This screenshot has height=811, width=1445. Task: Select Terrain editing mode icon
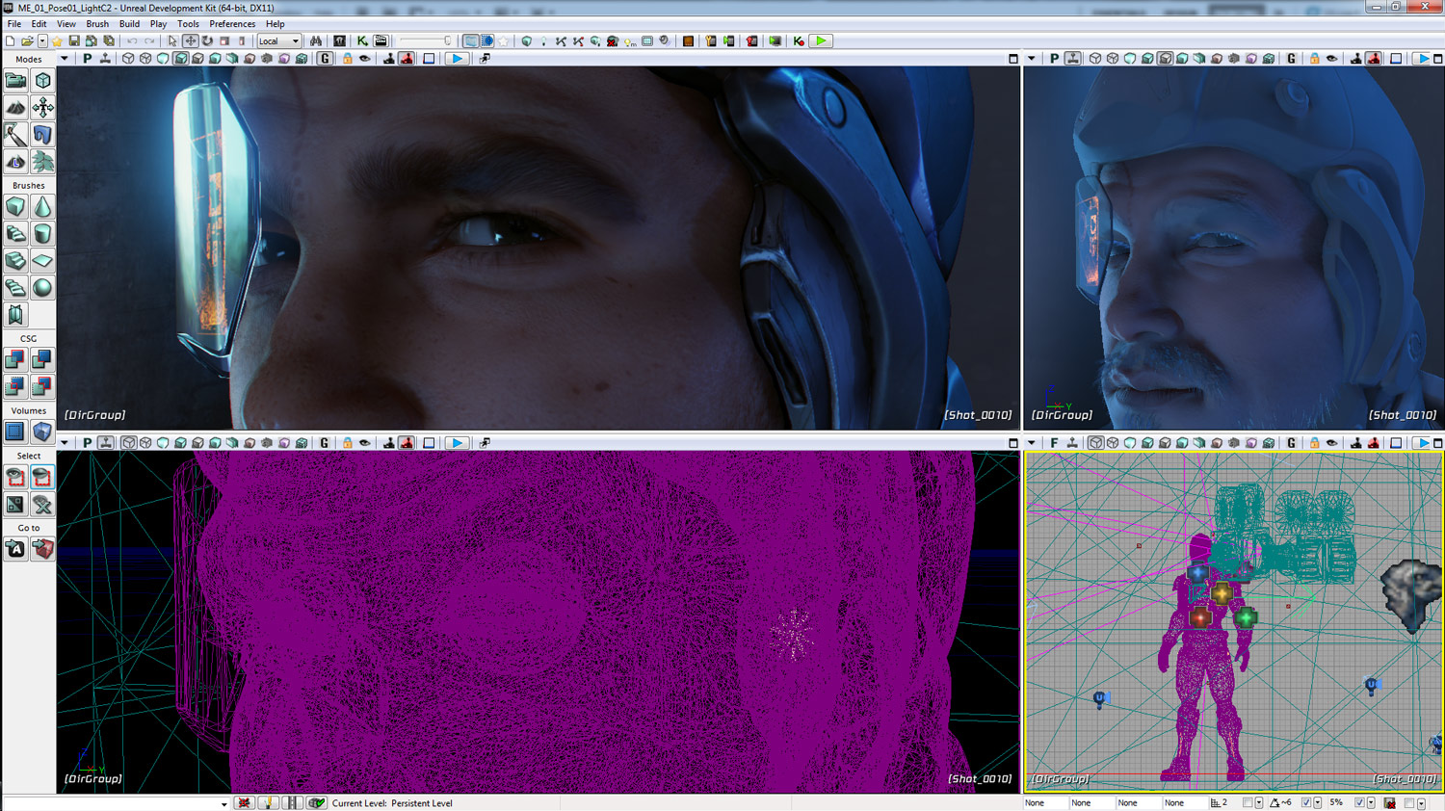(x=15, y=108)
